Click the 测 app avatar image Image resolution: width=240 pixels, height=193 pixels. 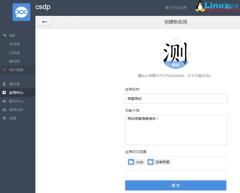(176, 52)
